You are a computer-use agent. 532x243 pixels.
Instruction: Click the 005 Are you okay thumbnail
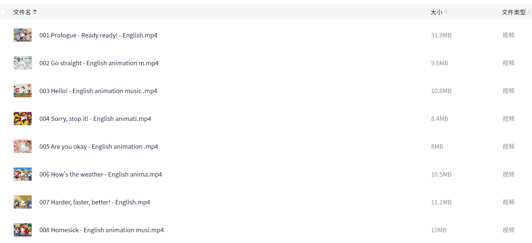click(23, 147)
